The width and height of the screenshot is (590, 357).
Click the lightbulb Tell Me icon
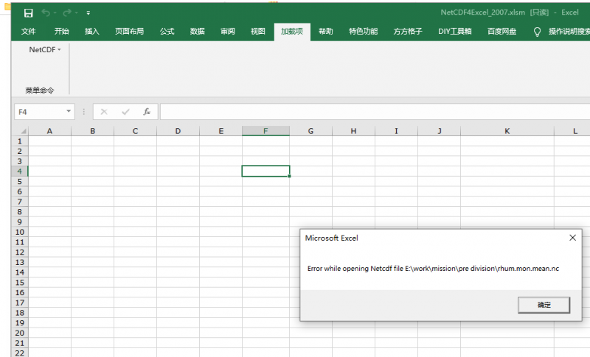(537, 32)
